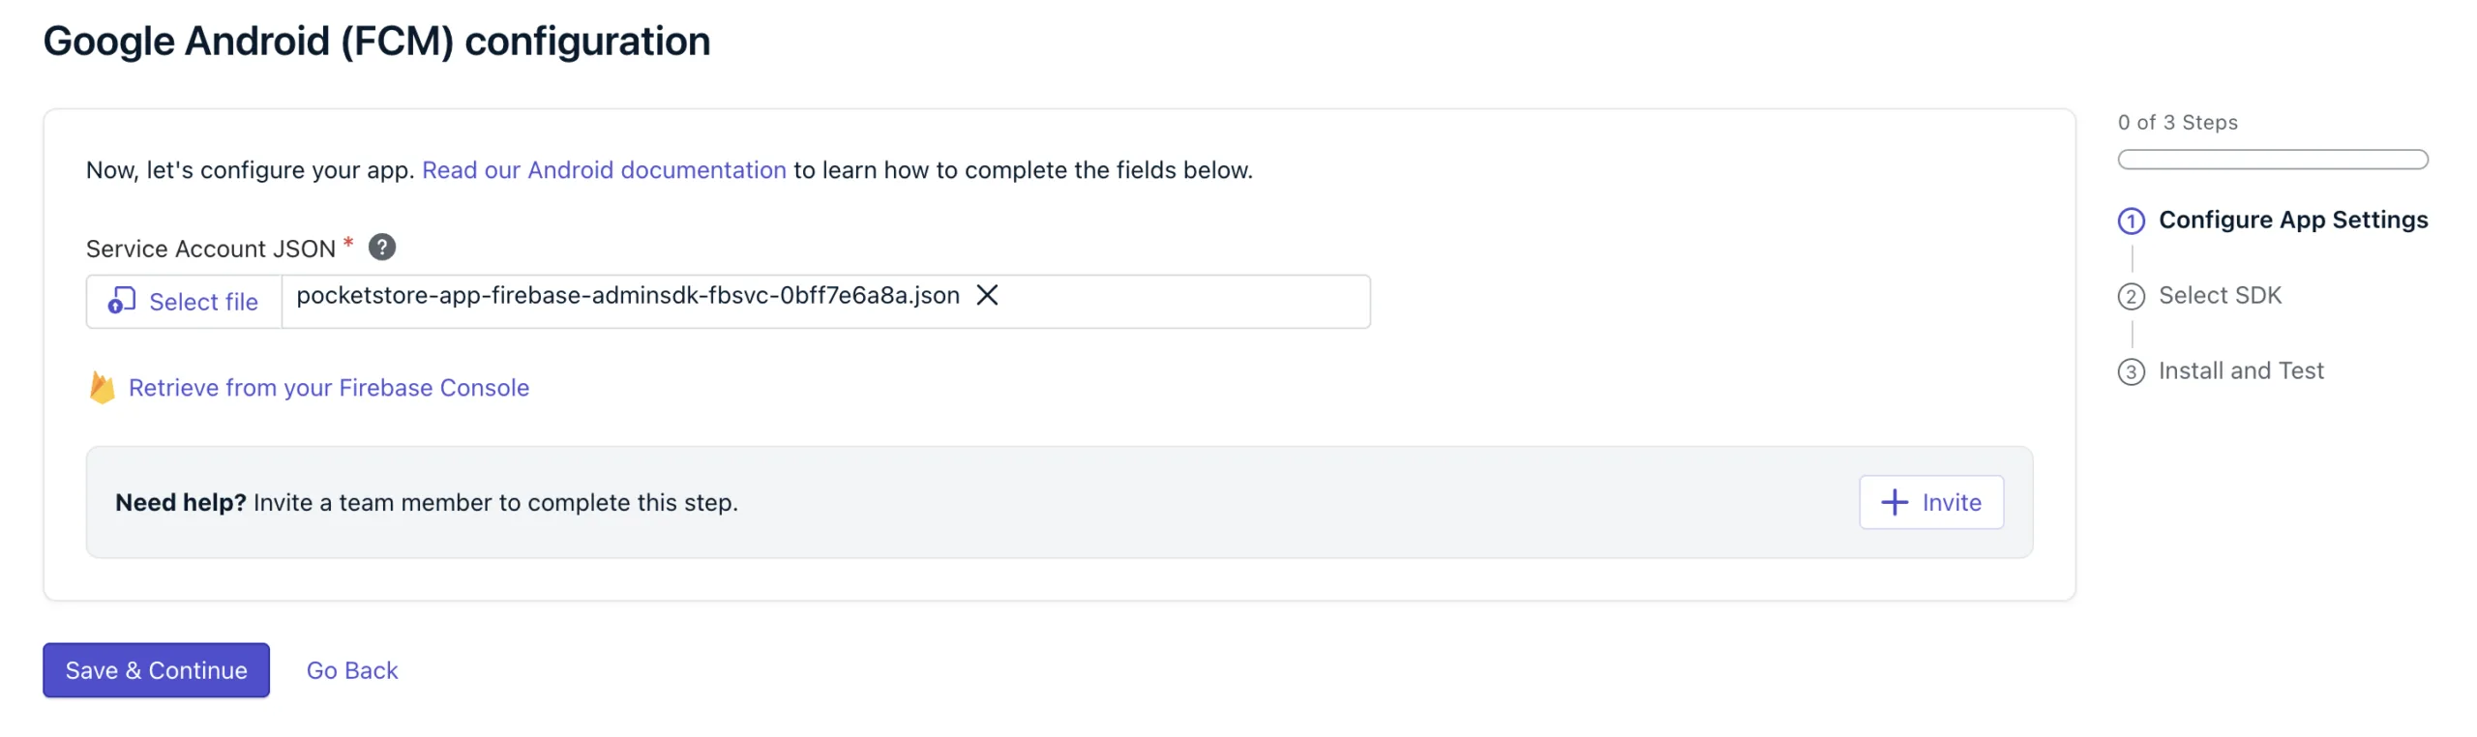Image resolution: width=2477 pixels, height=737 pixels.
Task: Remove the uploaded JSON file with X
Action: (x=986, y=295)
